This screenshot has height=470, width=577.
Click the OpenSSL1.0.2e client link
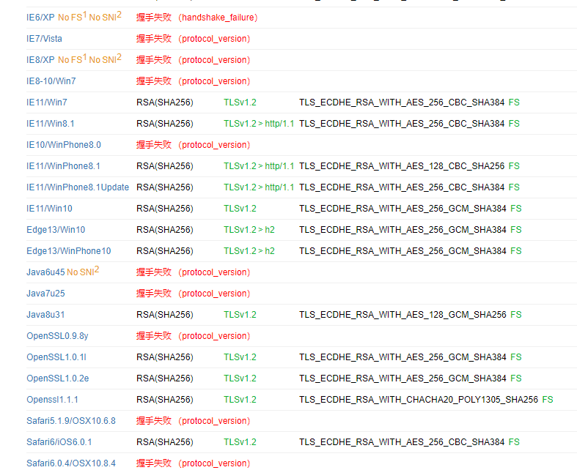point(58,378)
